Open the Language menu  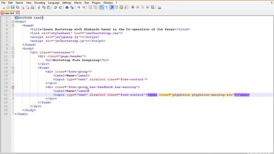[54, 3]
